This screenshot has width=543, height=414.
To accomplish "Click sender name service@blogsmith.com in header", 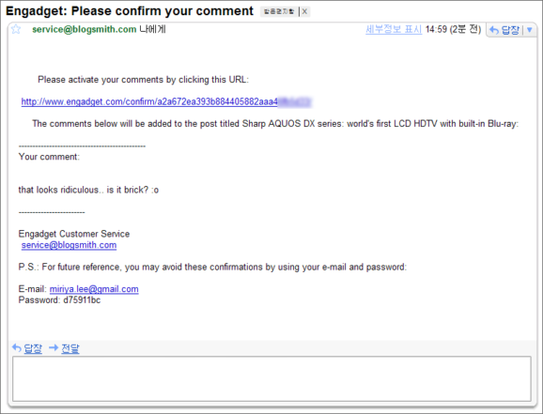I will [x=85, y=29].
